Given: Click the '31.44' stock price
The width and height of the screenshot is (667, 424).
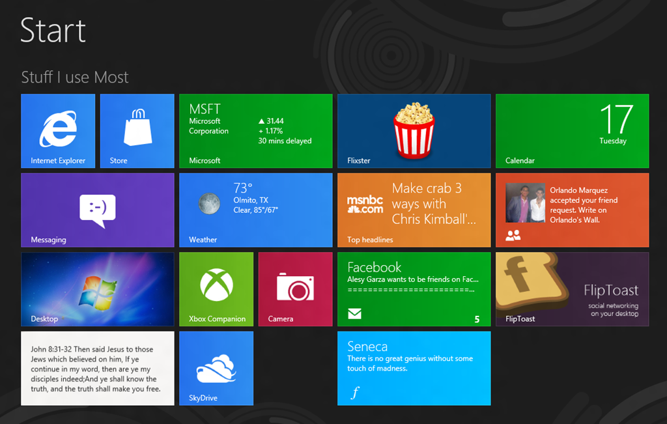Looking at the screenshot, I should click(276, 121).
